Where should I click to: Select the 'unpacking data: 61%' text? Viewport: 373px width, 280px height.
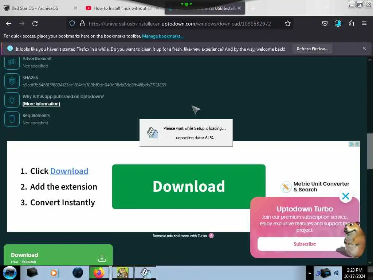tap(195, 138)
